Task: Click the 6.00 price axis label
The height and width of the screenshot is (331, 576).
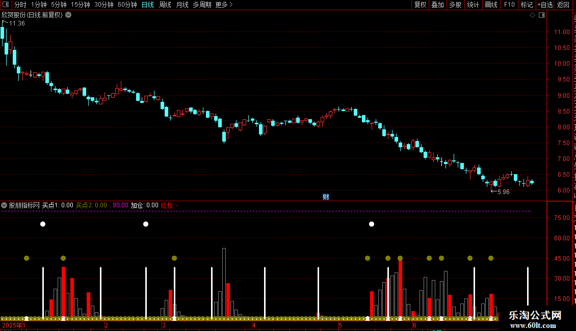Action: coord(563,190)
